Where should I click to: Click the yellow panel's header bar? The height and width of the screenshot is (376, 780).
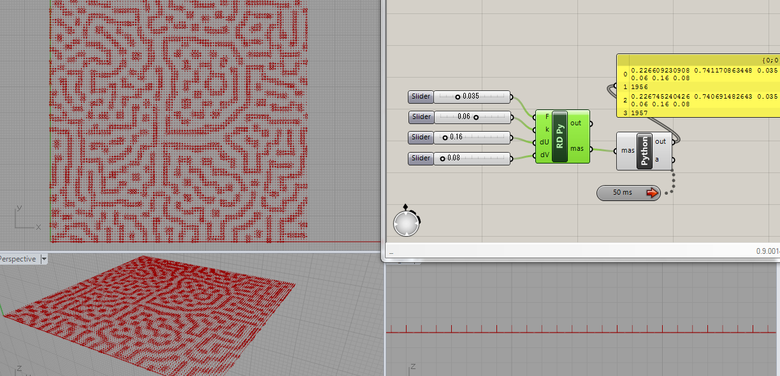tap(698, 59)
